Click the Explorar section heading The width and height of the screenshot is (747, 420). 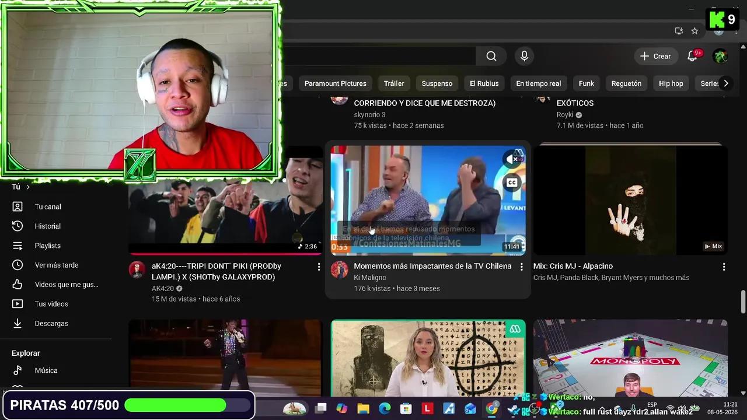pyautogui.click(x=26, y=353)
